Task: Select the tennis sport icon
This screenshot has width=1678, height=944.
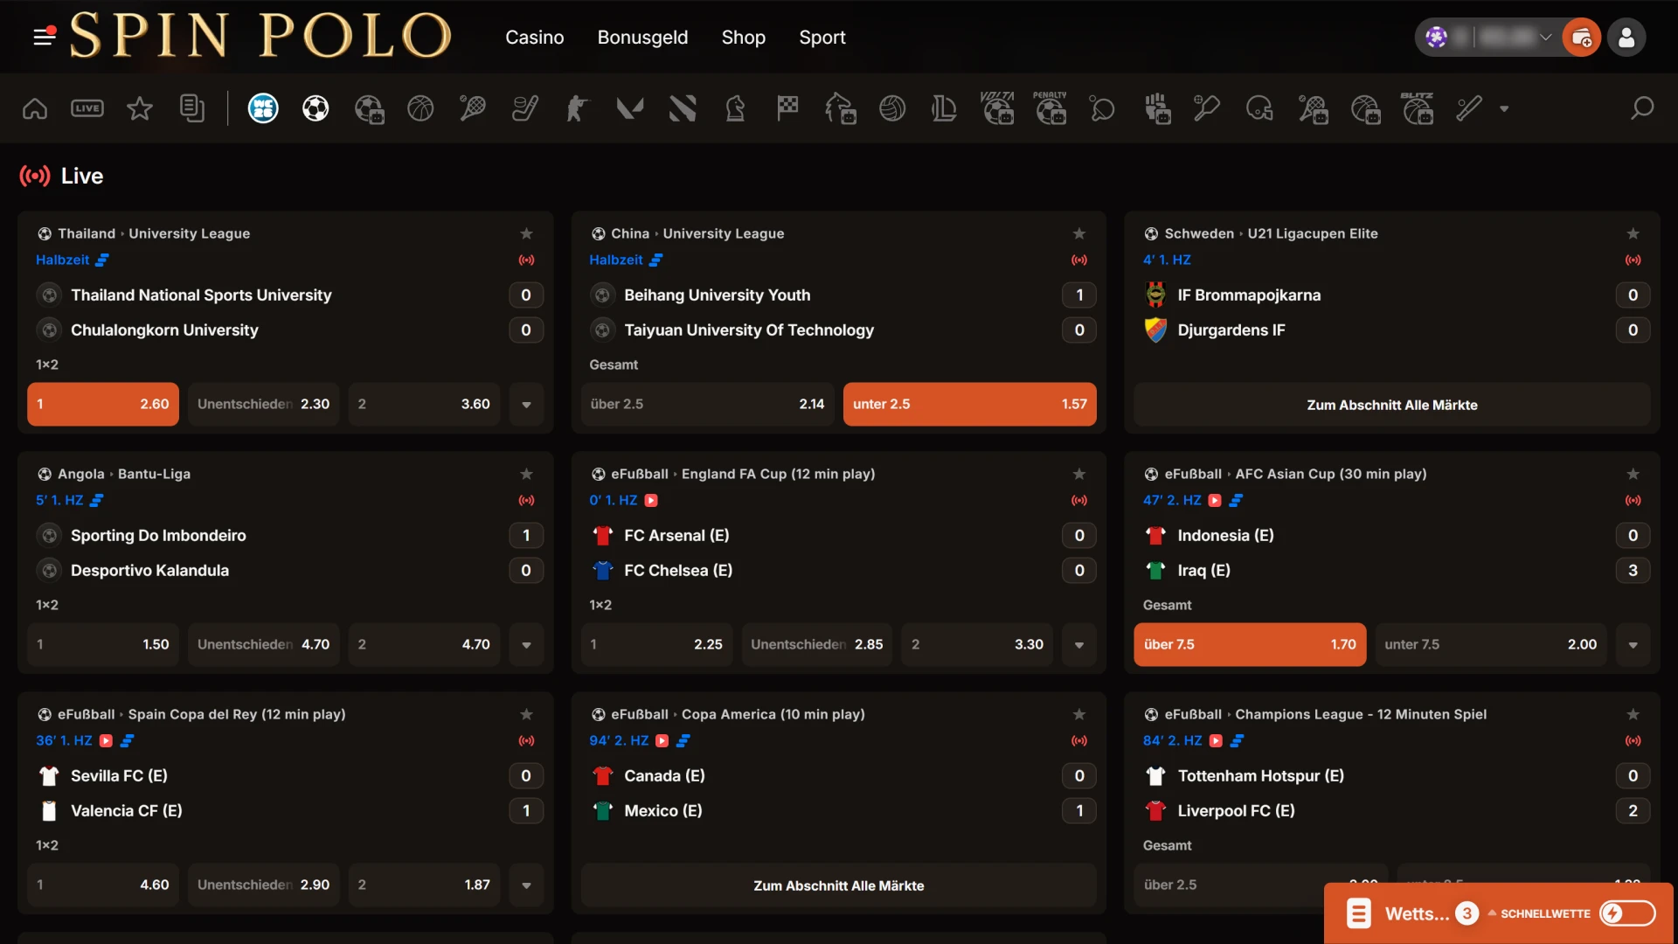Action: click(473, 108)
